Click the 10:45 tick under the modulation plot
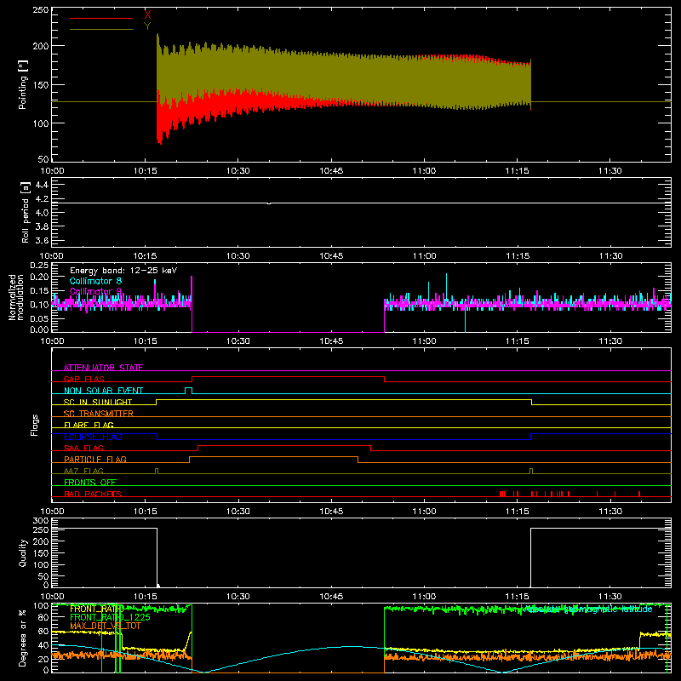 coord(331,341)
